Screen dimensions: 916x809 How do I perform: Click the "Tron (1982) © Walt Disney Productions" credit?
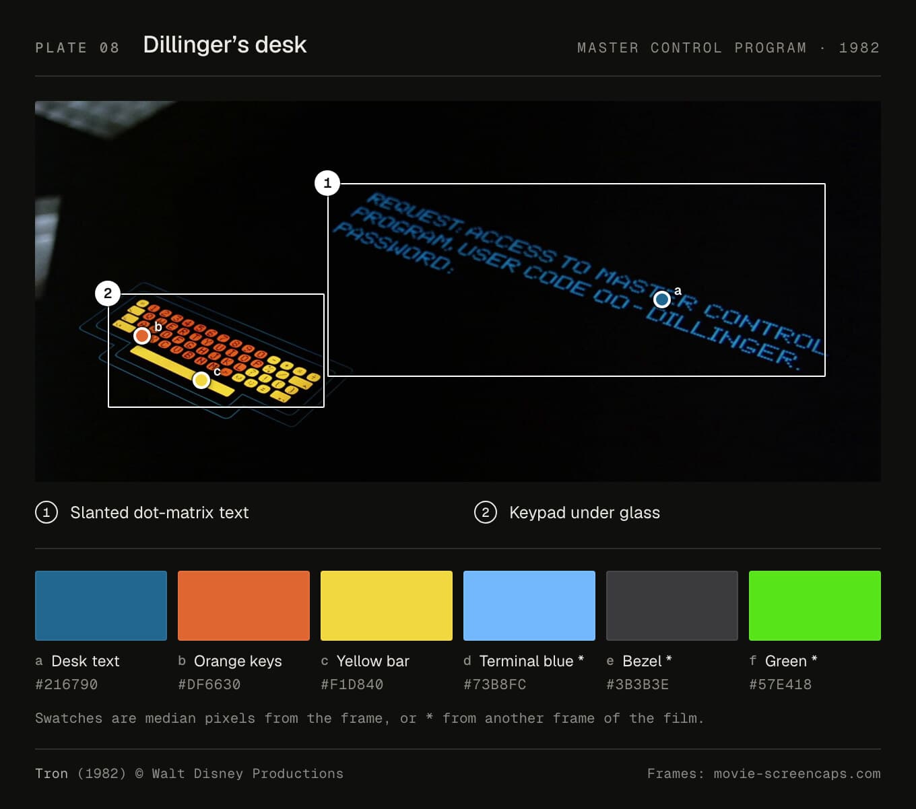tap(189, 774)
